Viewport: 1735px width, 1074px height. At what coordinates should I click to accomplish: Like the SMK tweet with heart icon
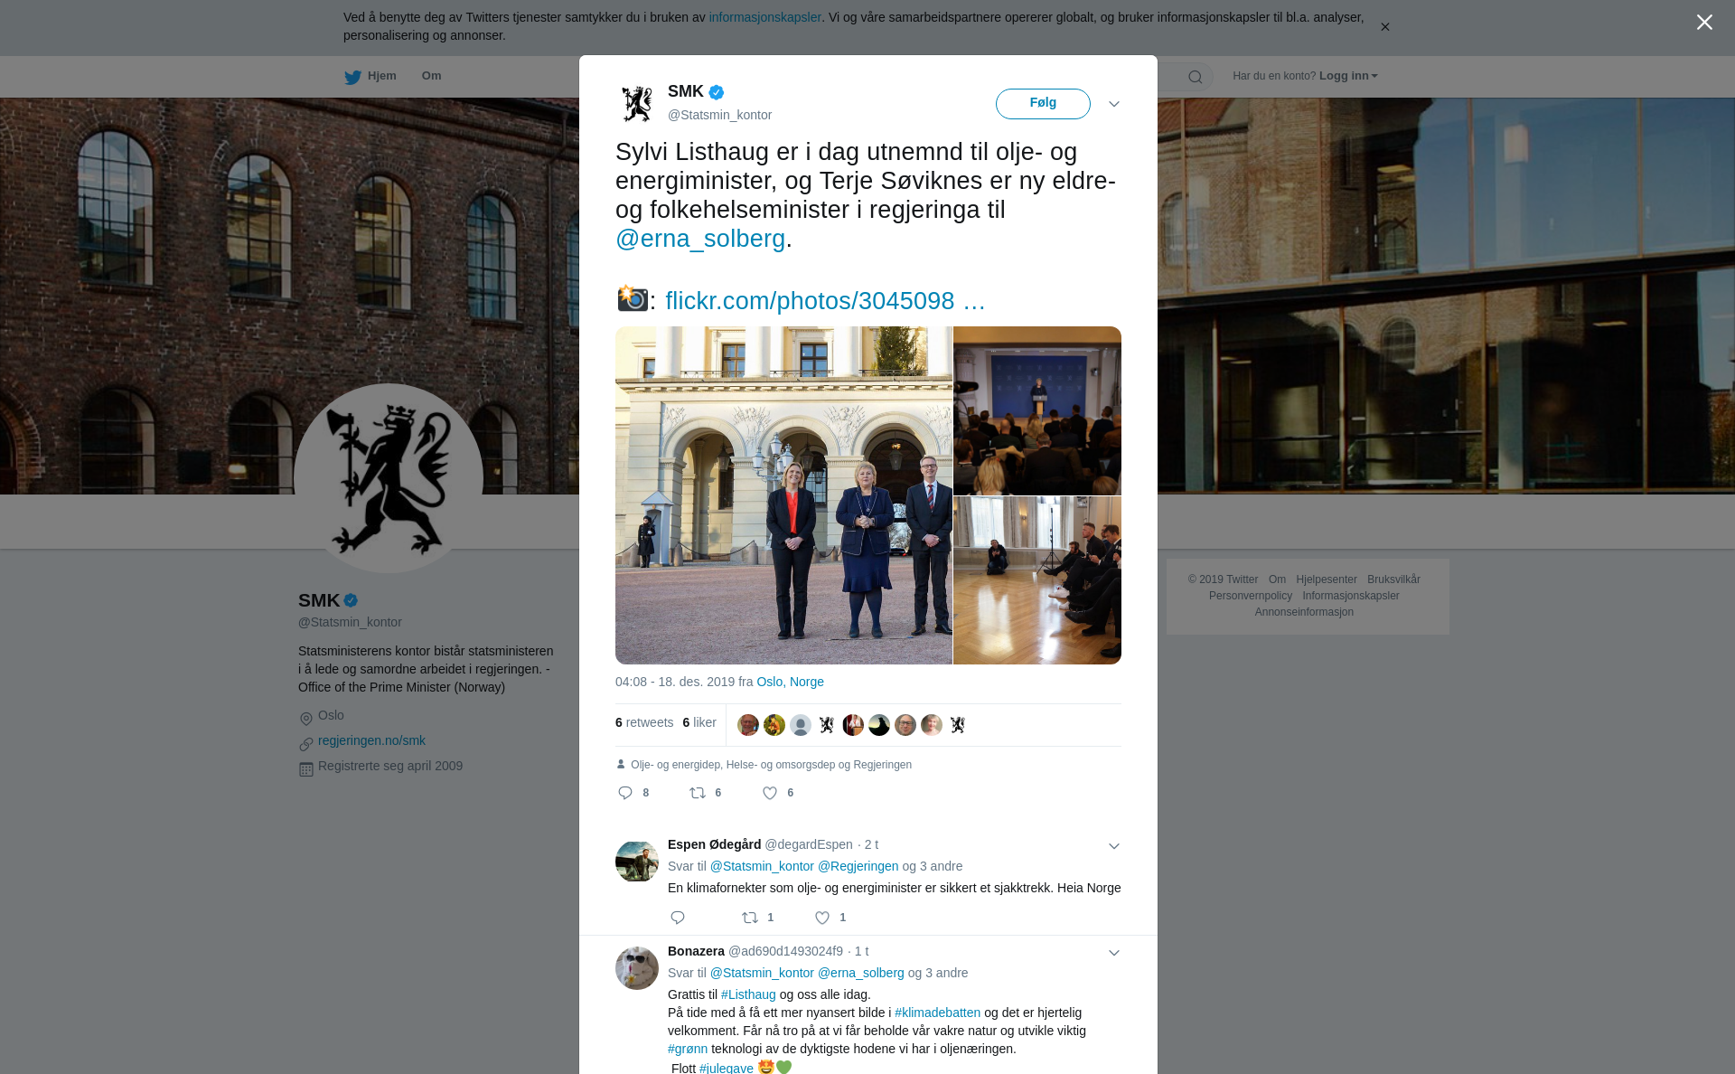770,793
